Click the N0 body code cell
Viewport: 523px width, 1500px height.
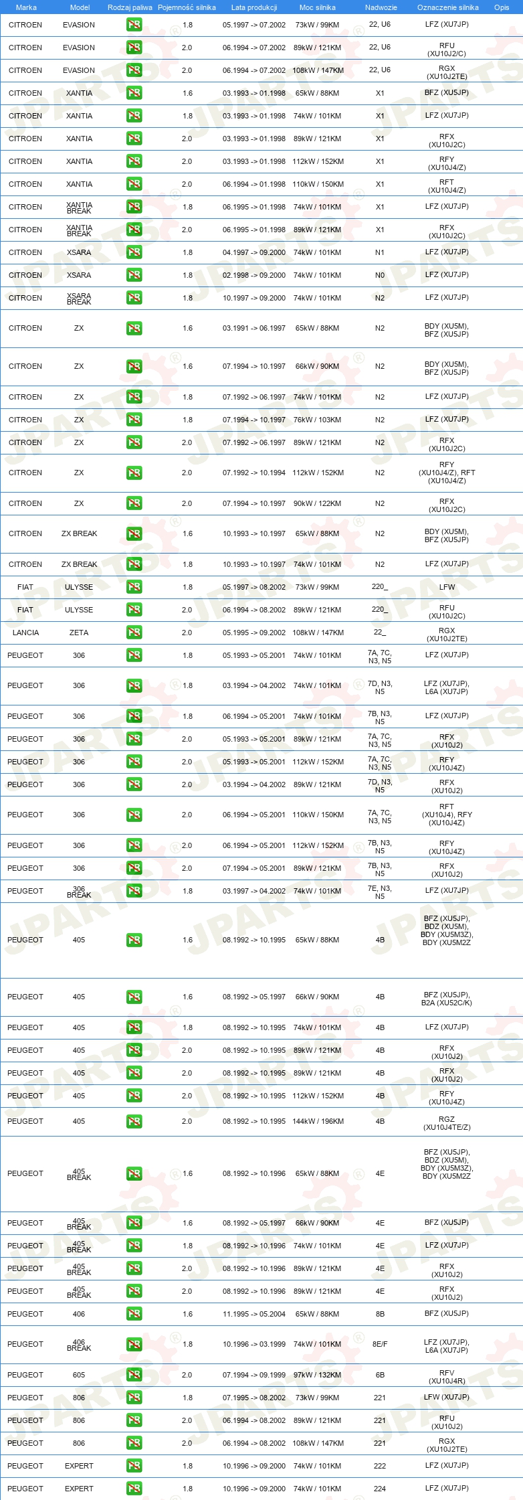(x=380, y=275)
